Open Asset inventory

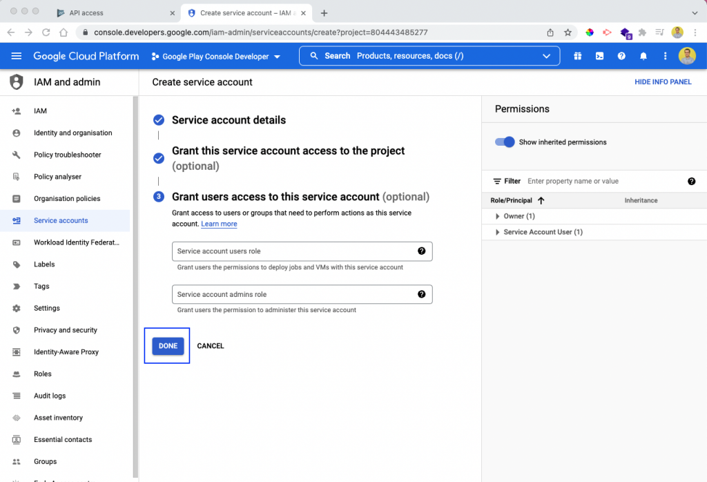pyautogui.click(x=65, y=418)
